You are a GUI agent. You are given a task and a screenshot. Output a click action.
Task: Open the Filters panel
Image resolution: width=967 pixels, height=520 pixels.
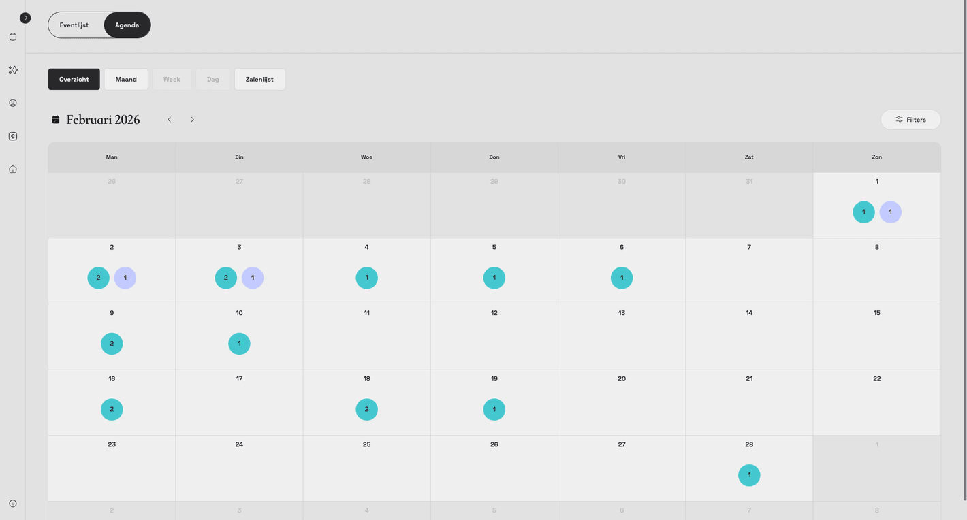click(x=910, y=120)
